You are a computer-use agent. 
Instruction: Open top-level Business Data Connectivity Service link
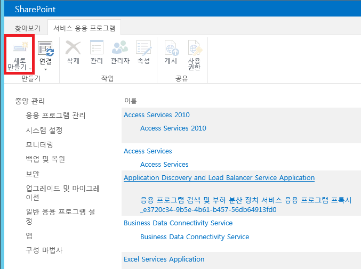[178, 223]
